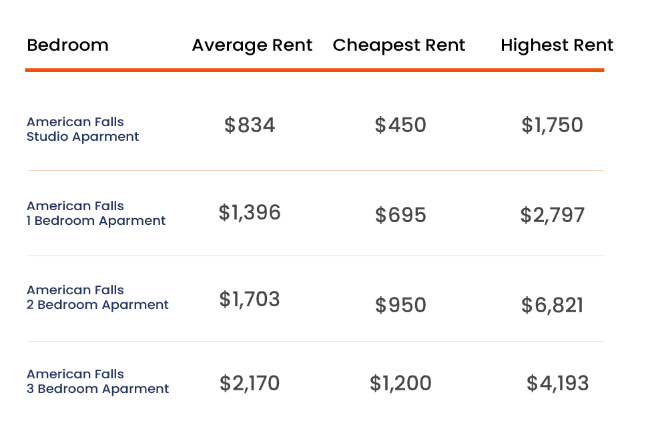Select the Highest Rent column header

point(557,45)
